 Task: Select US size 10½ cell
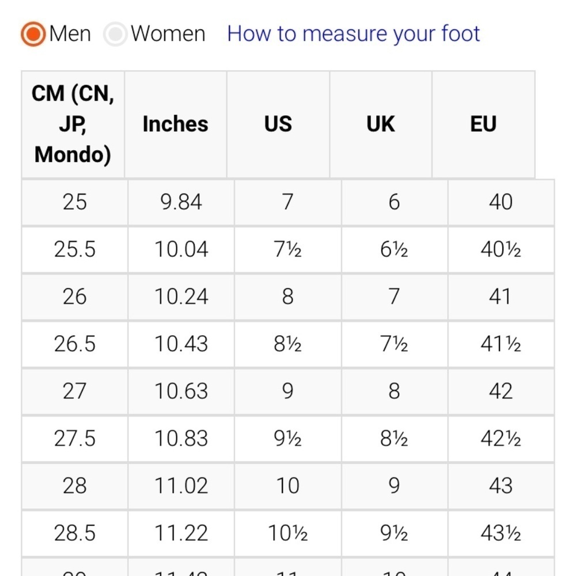(287, 533)
